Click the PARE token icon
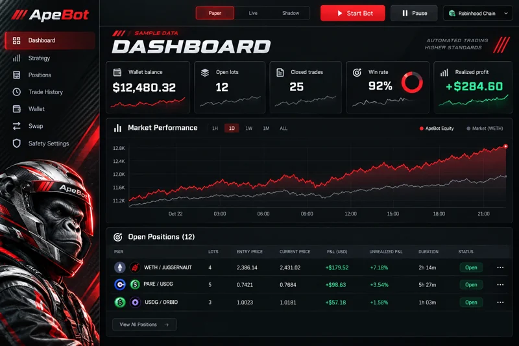The image size is (519, 346). point(120,284)
